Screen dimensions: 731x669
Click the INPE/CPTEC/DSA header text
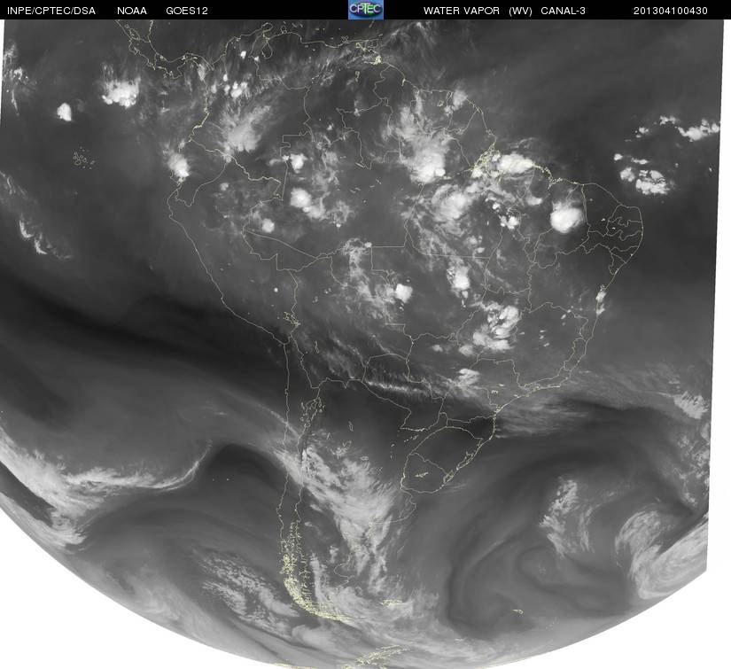pos(51,11)
